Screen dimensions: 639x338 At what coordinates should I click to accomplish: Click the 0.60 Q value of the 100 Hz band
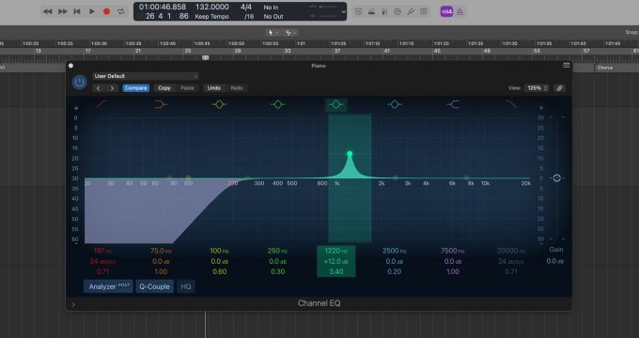(220, 271)
